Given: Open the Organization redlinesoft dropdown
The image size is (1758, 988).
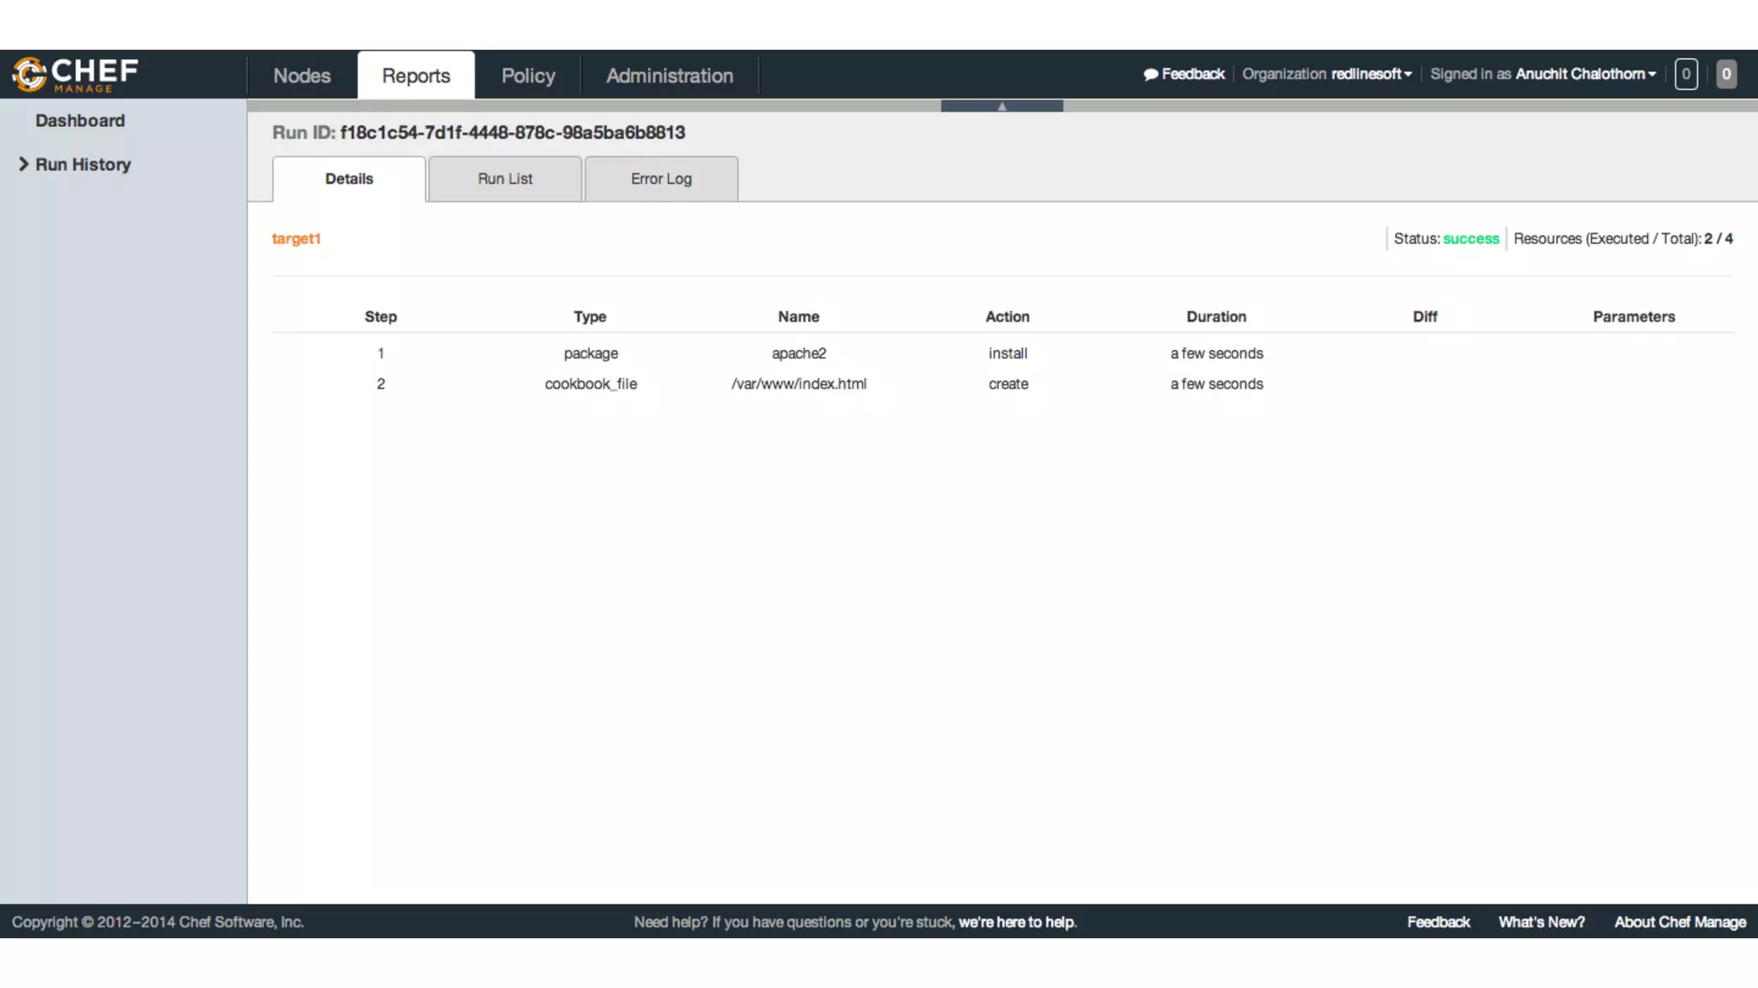Looking at the screenshot, I should 1371,74.
